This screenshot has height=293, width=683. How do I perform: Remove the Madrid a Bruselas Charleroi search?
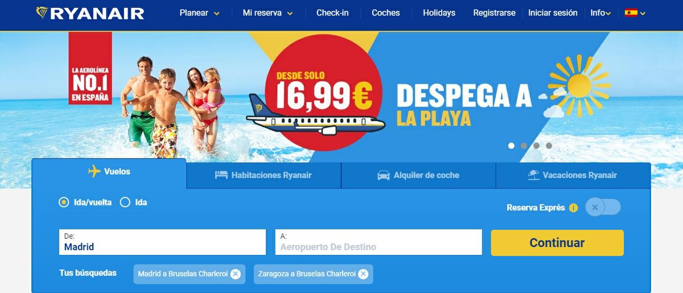coord(236,274)
